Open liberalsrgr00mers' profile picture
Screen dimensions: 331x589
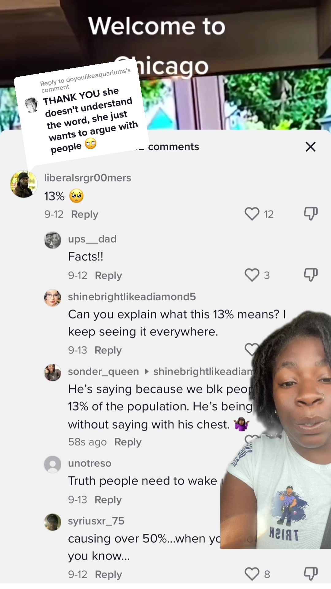pyautogui.click(x=24, y=184)
